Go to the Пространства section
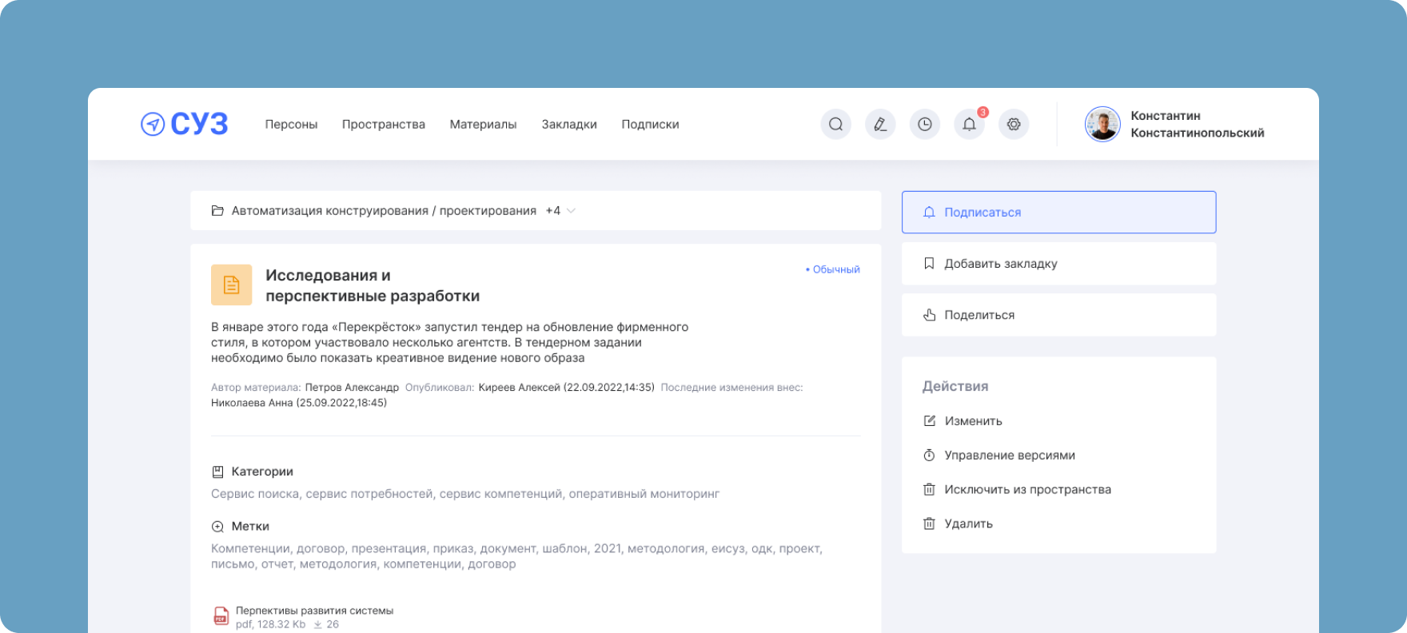The height and width of the screenshot is (633, 1407). point(384,125)
